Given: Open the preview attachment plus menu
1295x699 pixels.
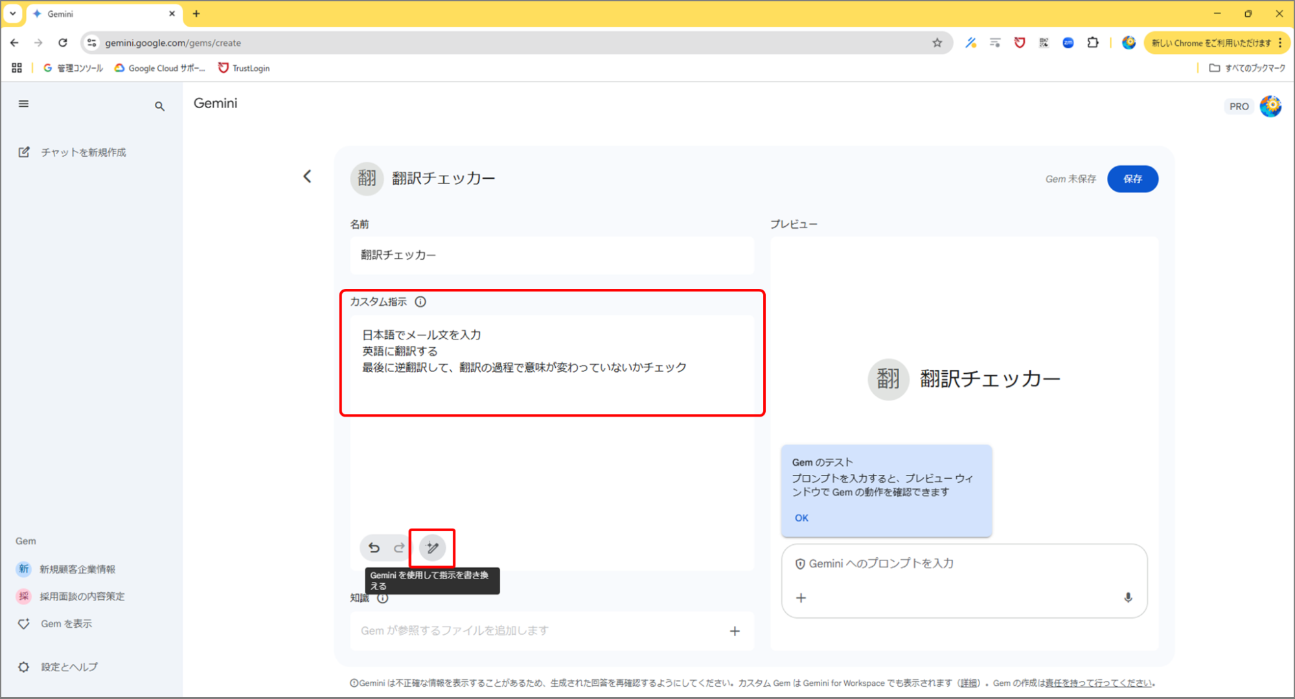Looking at the screenshot, I should [801, 598].
